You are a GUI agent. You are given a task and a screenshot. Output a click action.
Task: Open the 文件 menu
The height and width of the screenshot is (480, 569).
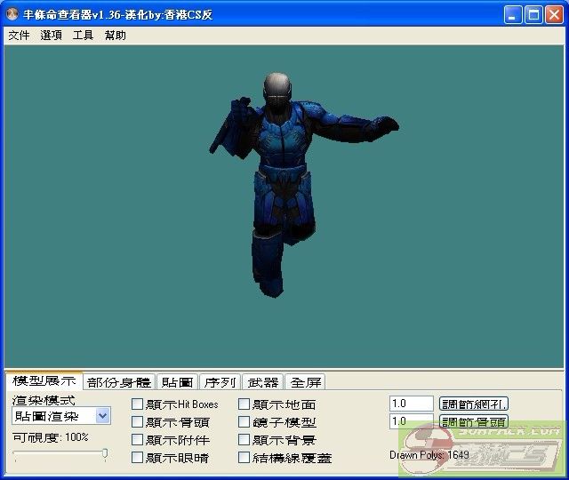point(19,36)
